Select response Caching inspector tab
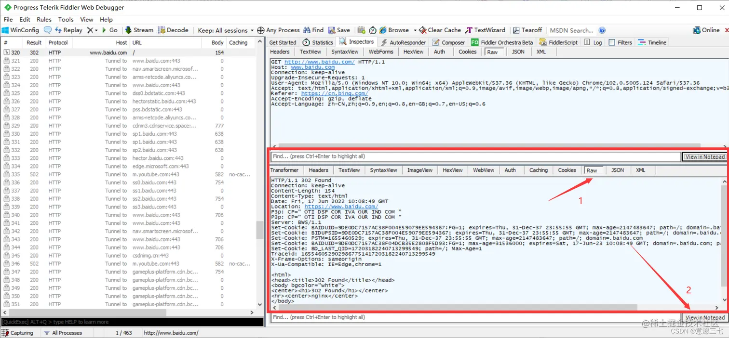Viewport: 729px width, 338px height. (x=539, y=170)
